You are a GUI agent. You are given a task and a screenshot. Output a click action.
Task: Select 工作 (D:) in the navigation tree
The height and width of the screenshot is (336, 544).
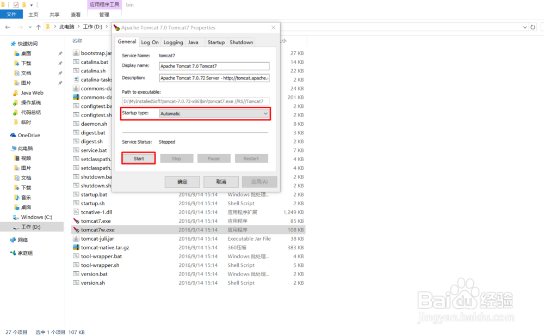coord(32,227)
